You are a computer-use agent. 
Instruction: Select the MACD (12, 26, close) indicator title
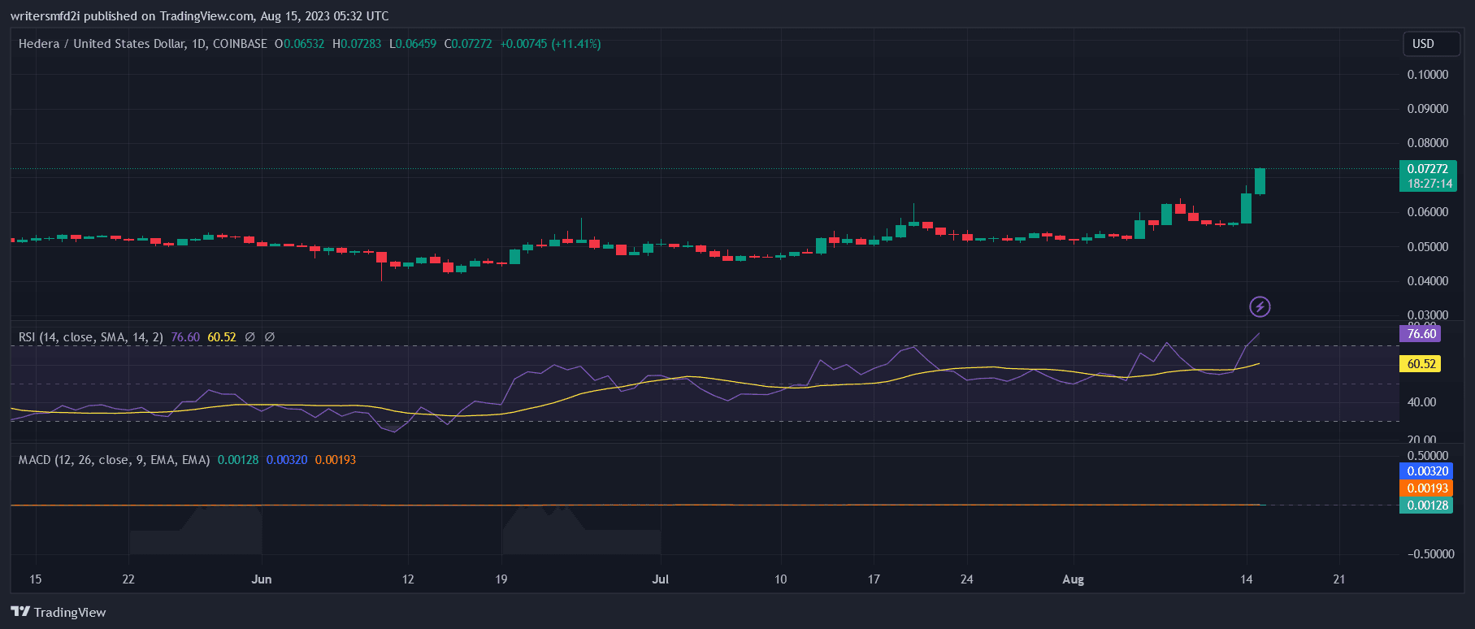coord(114,460)
